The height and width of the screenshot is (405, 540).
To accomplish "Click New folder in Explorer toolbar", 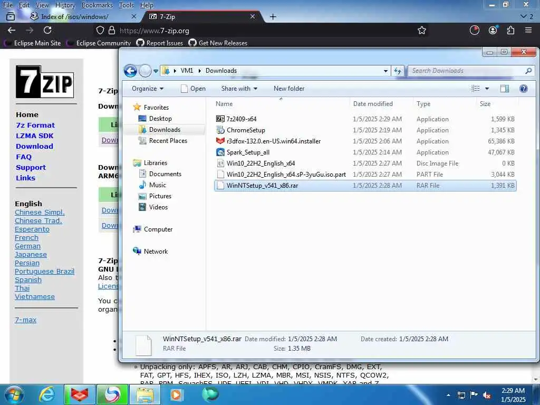I will click(x=289, y=89).
